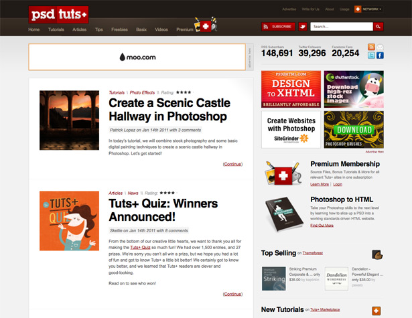This screenshot has width=412, height=318.
Task: Go to the Articles section
Action: click(x=79, y=29)
